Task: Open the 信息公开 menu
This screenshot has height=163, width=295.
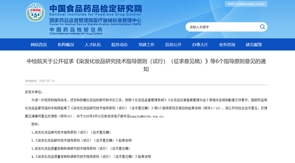Action: coord(173,45)
